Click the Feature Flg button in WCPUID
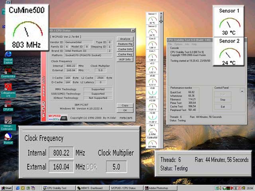 125,44
